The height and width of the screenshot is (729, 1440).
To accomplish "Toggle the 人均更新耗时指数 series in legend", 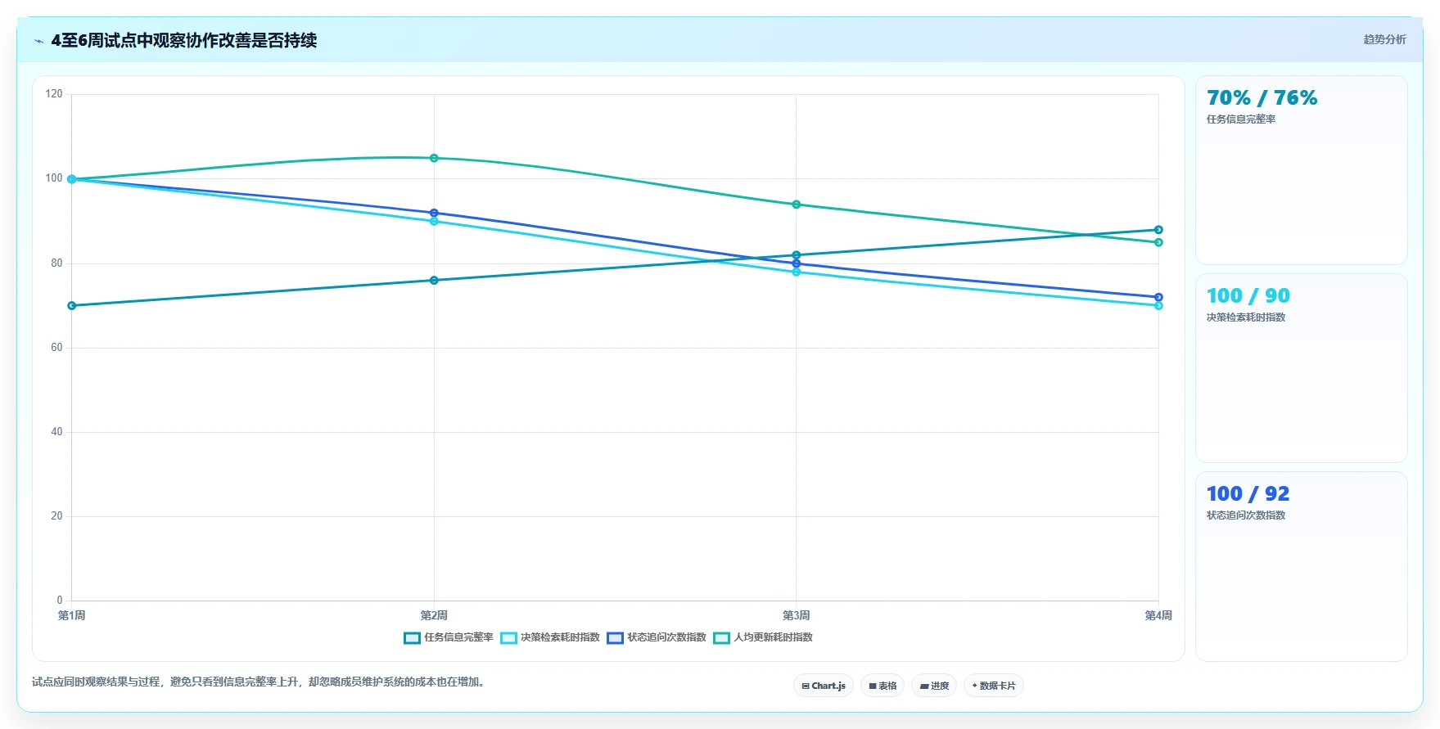I will click(x=763, y=638).
